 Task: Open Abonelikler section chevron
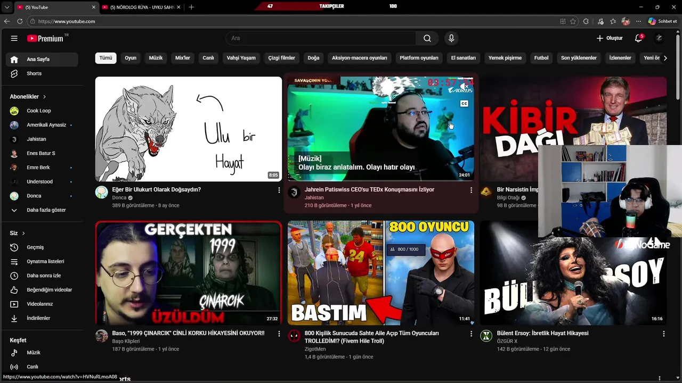point(44,97)
